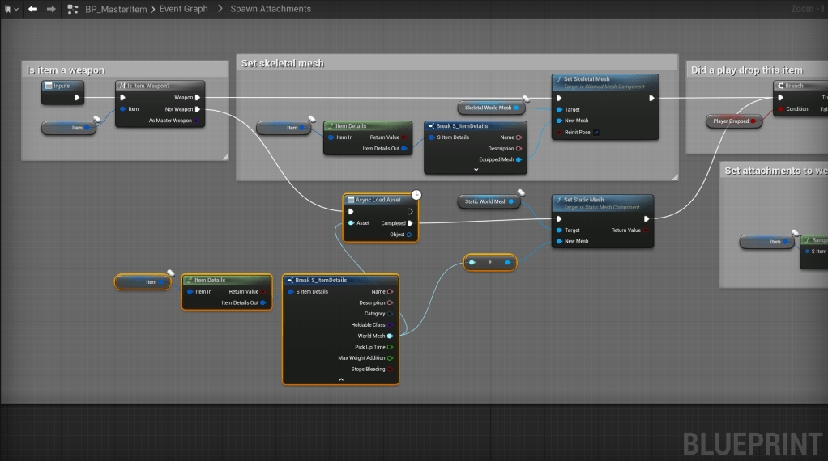Screen dimensions: 828x461
Task: Click the World Mesh output pin
Action: point(390,336)
